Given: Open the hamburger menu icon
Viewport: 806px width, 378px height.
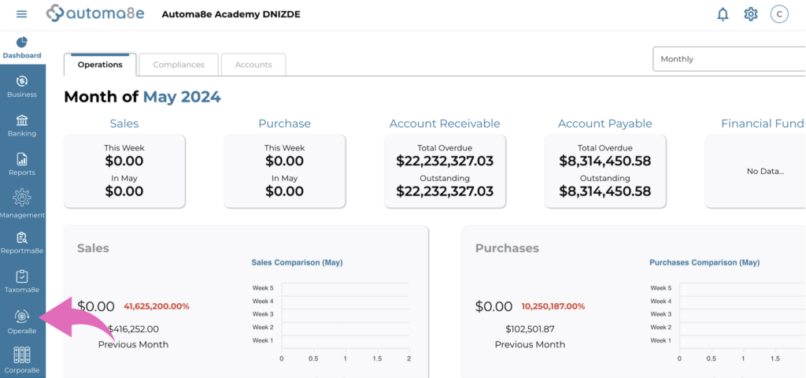Looking at the screenshot, I should pos(21,14).
